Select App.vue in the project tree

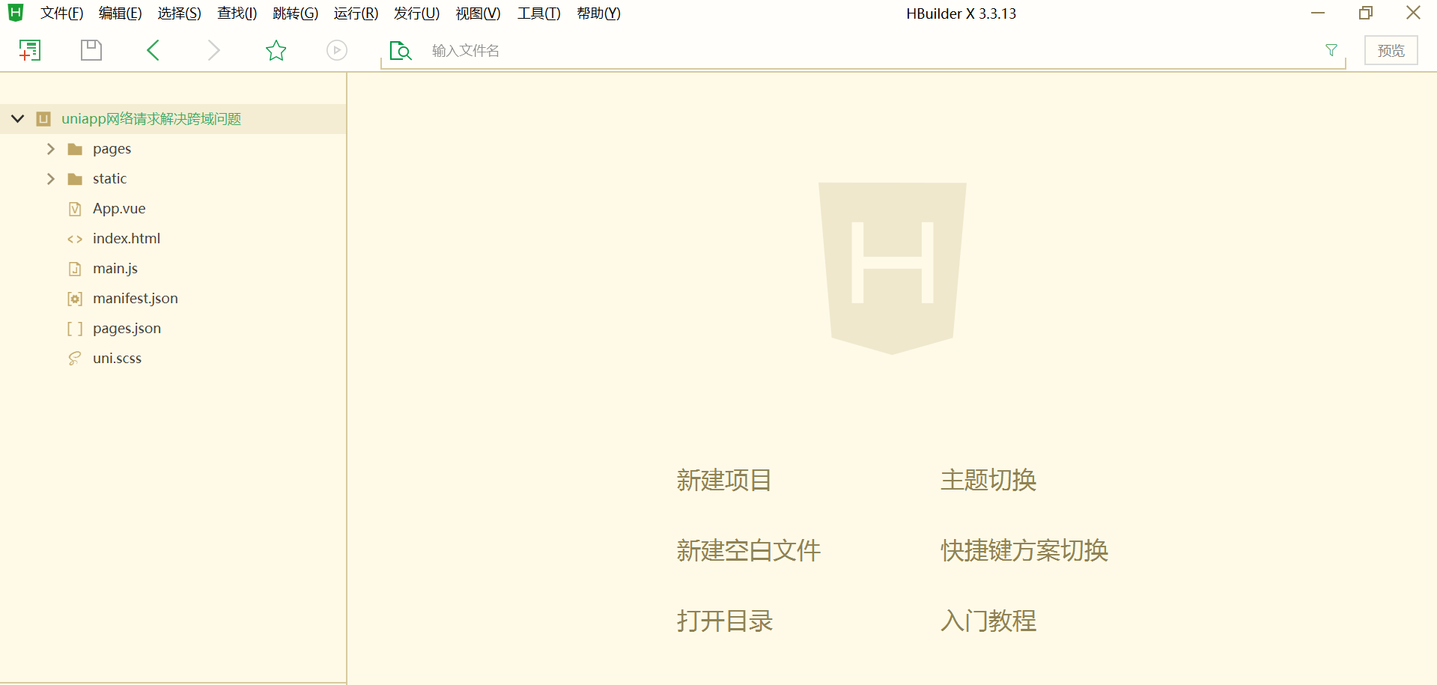[x=119, y=209]
